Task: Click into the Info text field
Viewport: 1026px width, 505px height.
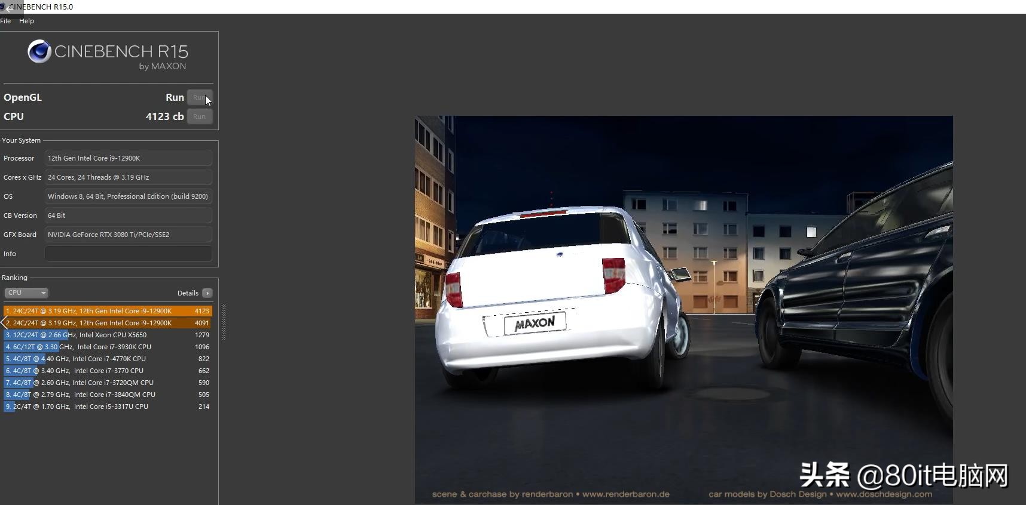Action: pos(129,254)
